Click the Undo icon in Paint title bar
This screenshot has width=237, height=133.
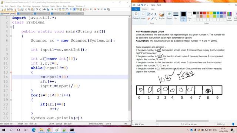142,5
